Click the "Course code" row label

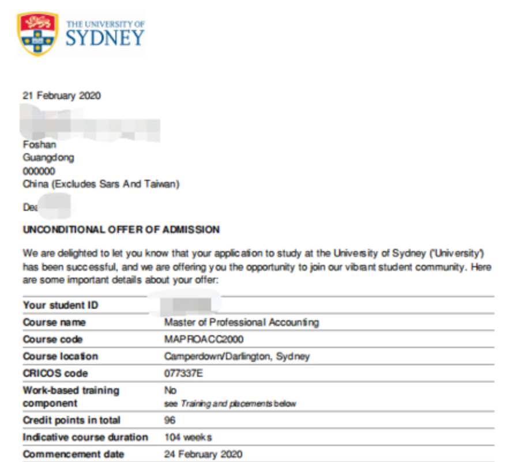tap(52, 339)
